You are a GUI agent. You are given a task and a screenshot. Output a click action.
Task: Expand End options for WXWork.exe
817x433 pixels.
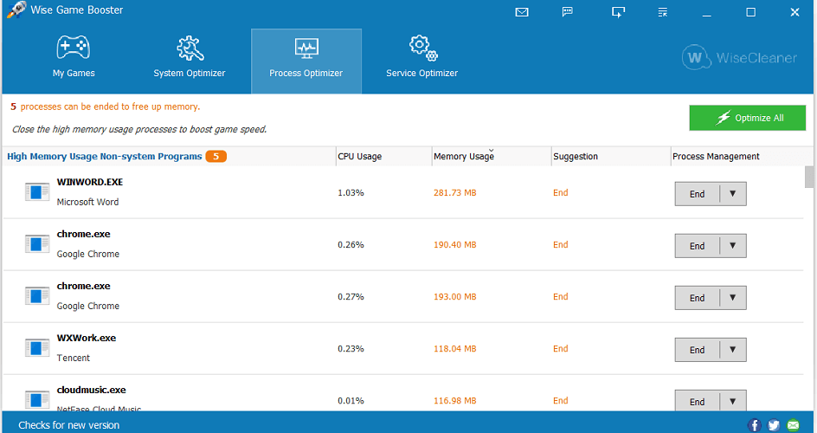[x=732, y=350]
